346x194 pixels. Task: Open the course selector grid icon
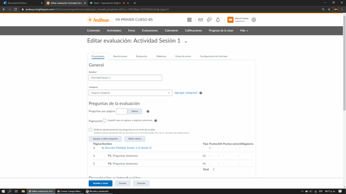pos(189,20)
